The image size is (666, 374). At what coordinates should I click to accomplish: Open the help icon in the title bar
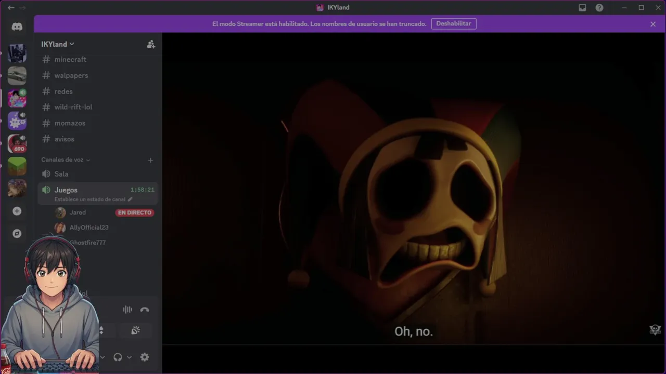point(599,8)
